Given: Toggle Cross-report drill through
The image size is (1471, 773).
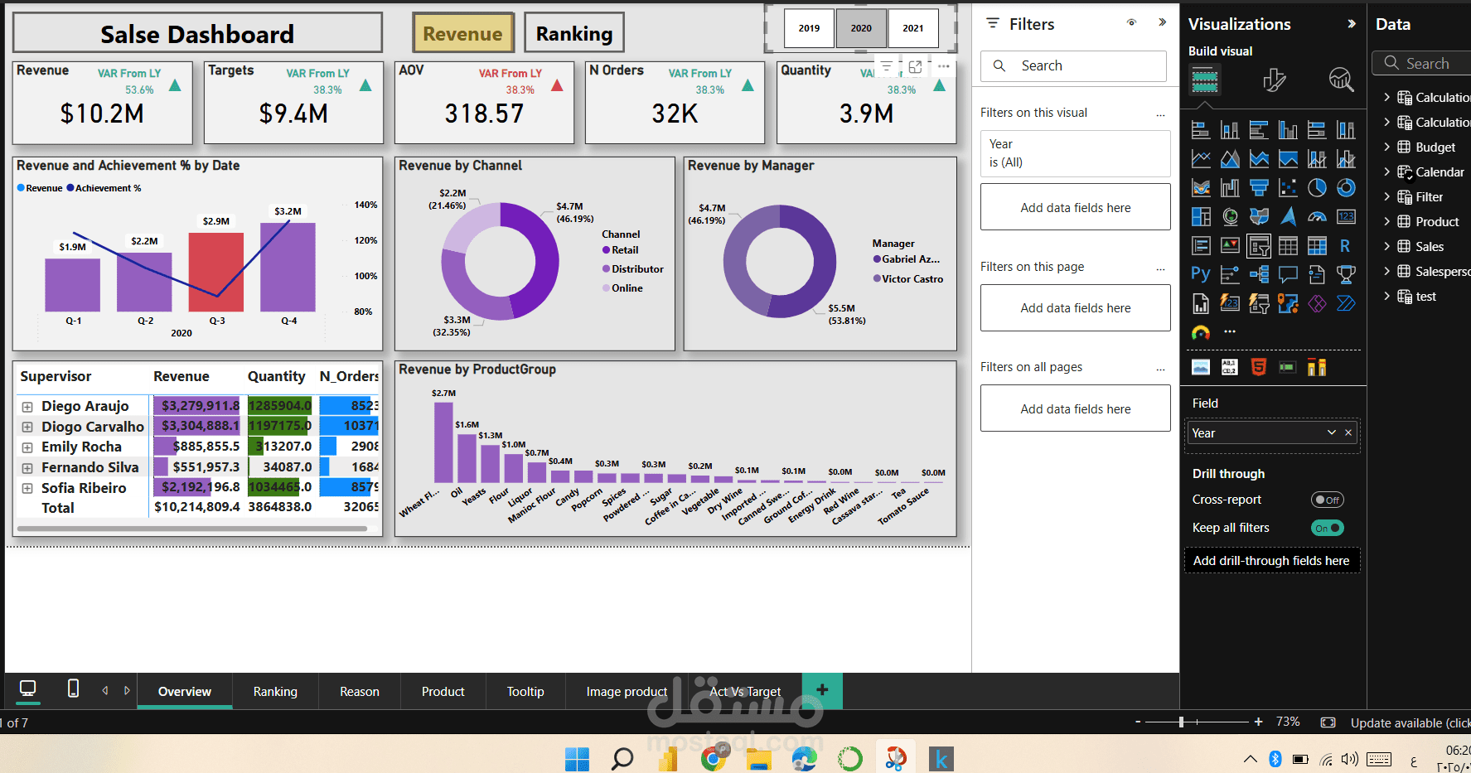Looking at the screenshot, I should coord(1327,500).
